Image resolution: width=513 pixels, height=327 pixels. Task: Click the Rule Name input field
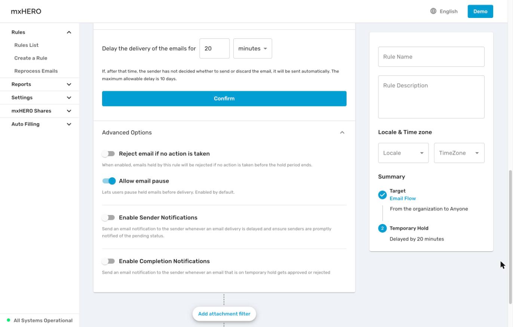(x=431, y=57)
